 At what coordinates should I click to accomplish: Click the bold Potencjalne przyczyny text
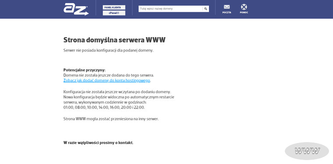click(84, 70)
